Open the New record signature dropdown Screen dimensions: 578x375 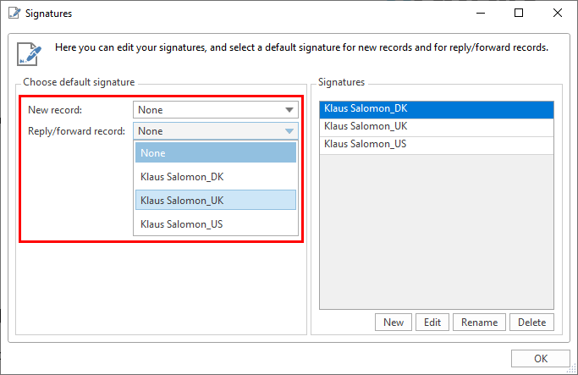click(289, 110)
